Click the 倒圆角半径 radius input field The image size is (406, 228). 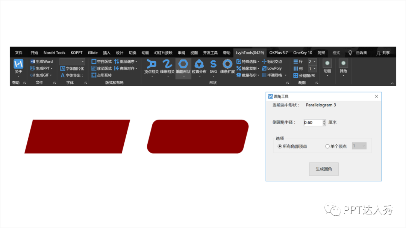click(312, 123)
